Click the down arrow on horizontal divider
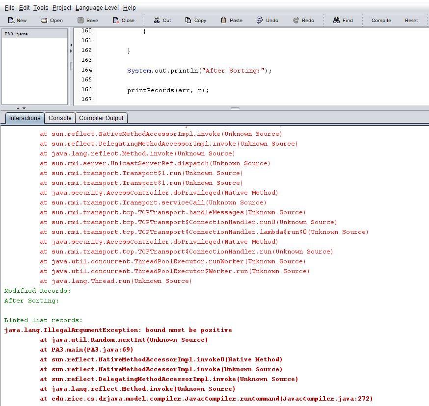Viewport: 429px width, 406px height. [24, 108]
